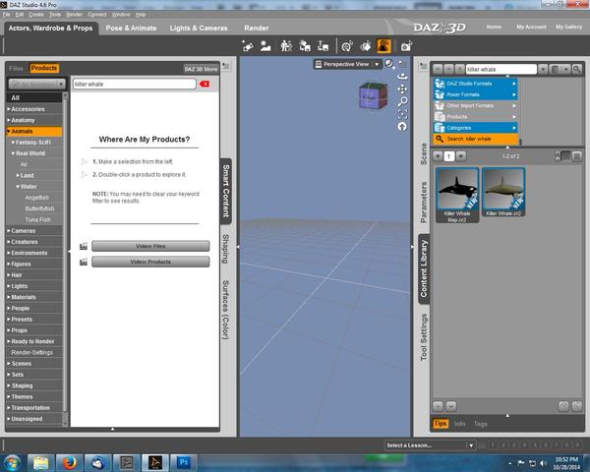The width and height of the screenshot is (590, 472).
Task: Click the Surface Selection tool icon
Action: (x=366, y=46)
